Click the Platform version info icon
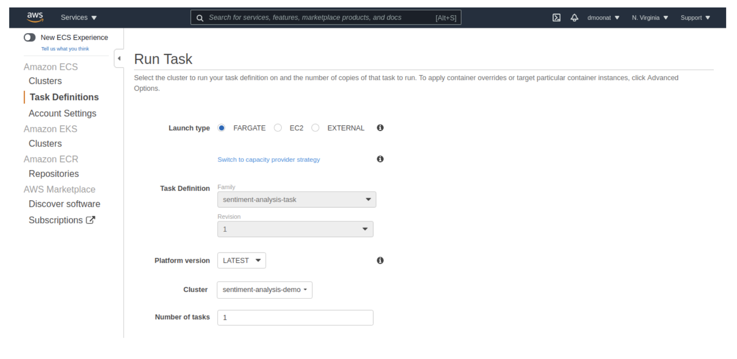Image resolution: width=737 pixels, height=359 pixels. 380,260
